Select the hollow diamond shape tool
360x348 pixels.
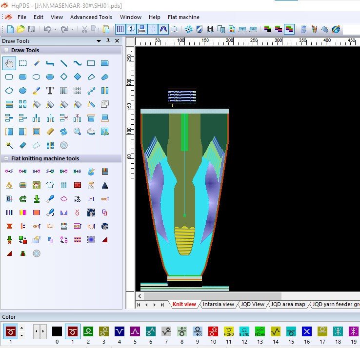[63, 77]
